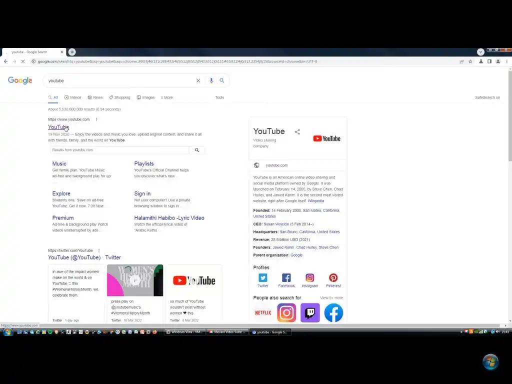Clear the search box with the X
Image resolution: width=512 pixels, height=384 pixels.
198,80
